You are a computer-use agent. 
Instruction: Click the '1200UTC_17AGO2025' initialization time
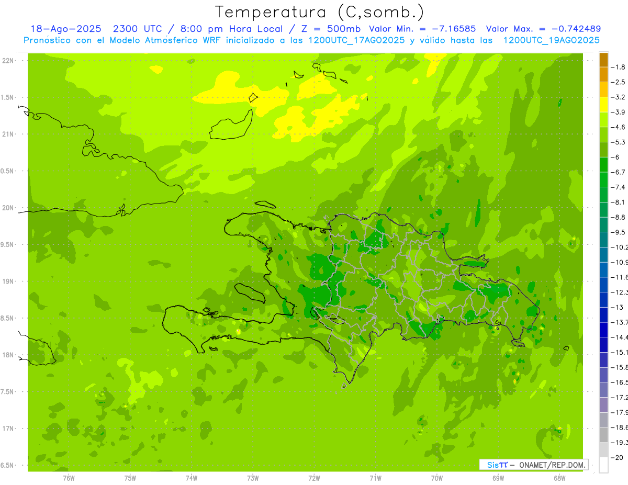356,40
